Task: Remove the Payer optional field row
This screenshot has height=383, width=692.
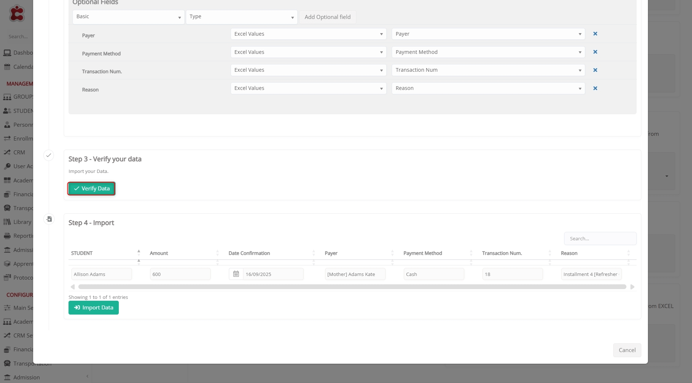Action: click(595, 34)
